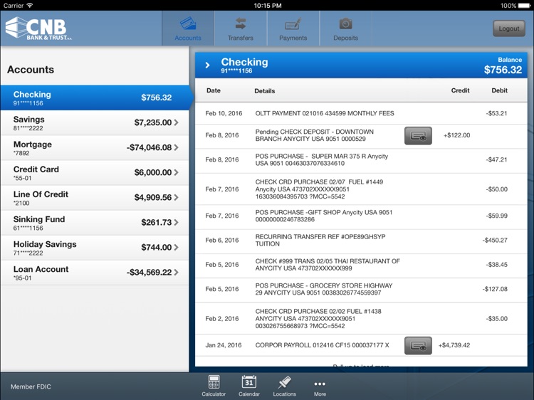The height and width of the screenshot is (400, 534).
Task: Open the Deposits camera icon
Action: (x=345, y=23)
